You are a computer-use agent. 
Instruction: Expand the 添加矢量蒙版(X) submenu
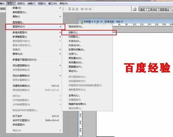[34, 76]
